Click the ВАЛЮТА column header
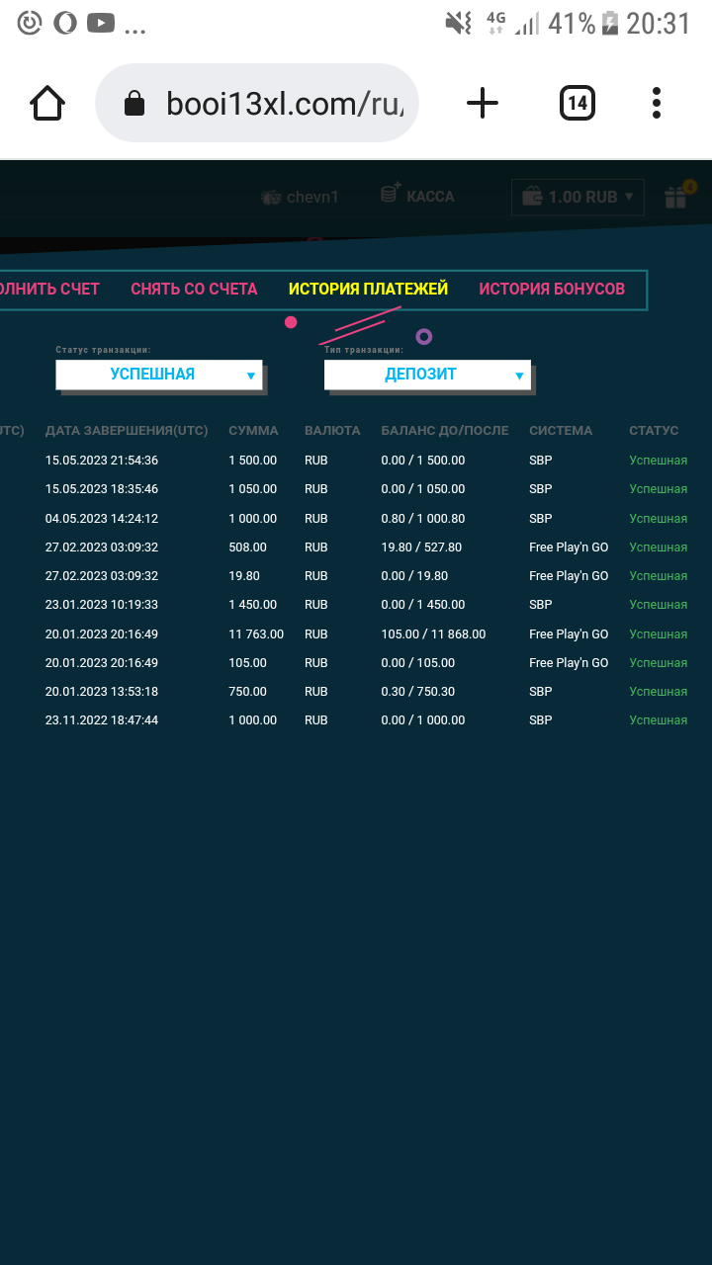Image resolution: width=712 pixels, height=1265 pixels. pos(332,431)
